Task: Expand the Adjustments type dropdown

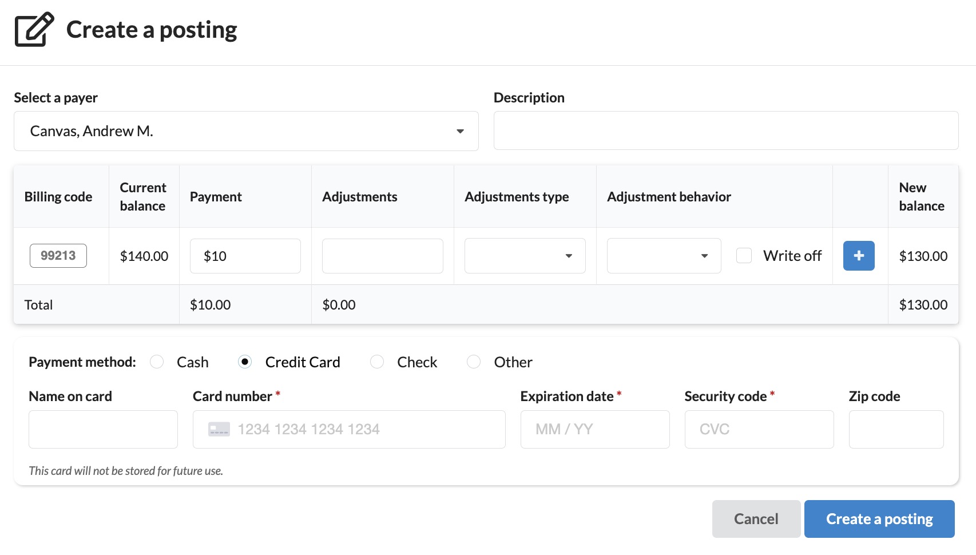Action: tap(525, 256)
